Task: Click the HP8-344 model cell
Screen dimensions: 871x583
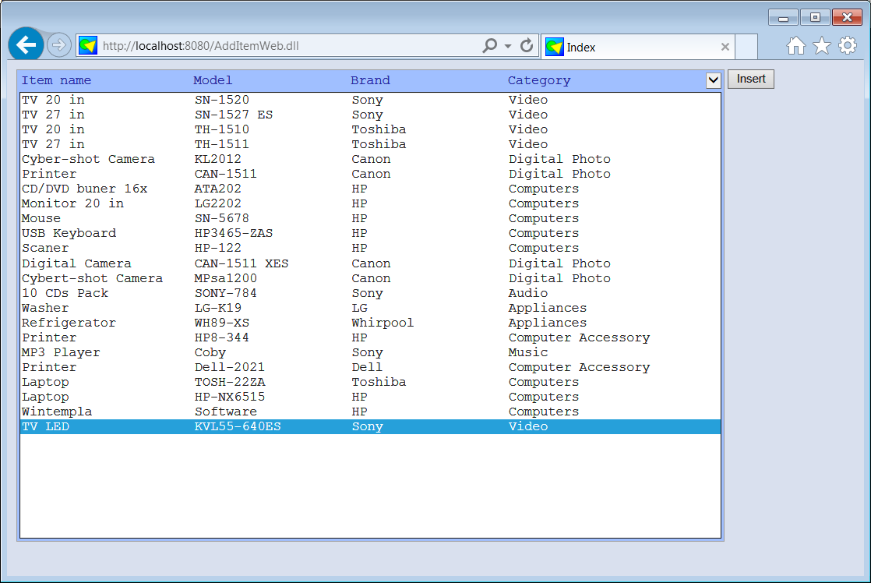Action: coord(221,338)
